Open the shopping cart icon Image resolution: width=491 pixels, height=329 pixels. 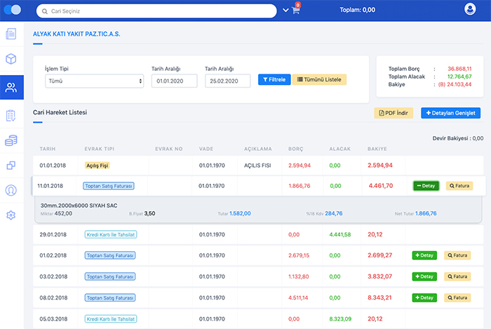click(295, 11)
